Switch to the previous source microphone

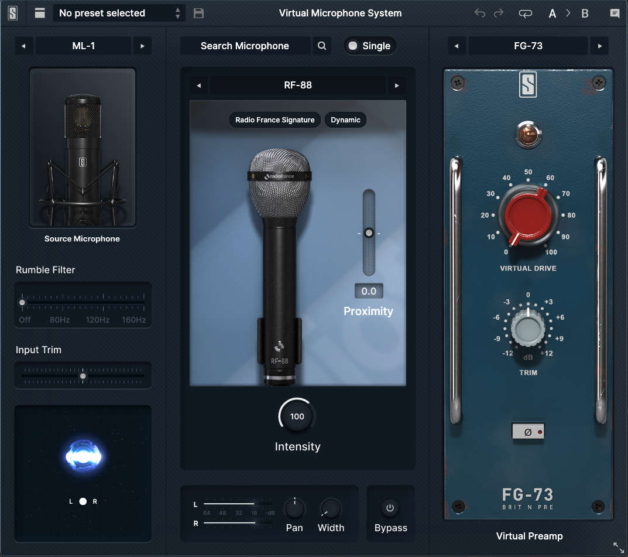pyautogui.click(x=24, y=45)
